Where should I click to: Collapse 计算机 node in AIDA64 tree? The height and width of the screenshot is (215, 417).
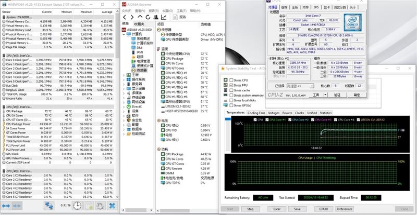click(124, 34)
